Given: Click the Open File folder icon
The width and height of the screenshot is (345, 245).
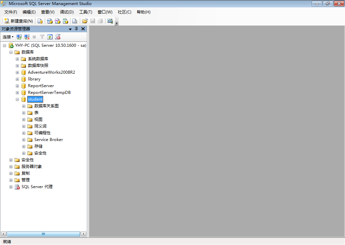Looking at the screenshot, I should point(85,21).
